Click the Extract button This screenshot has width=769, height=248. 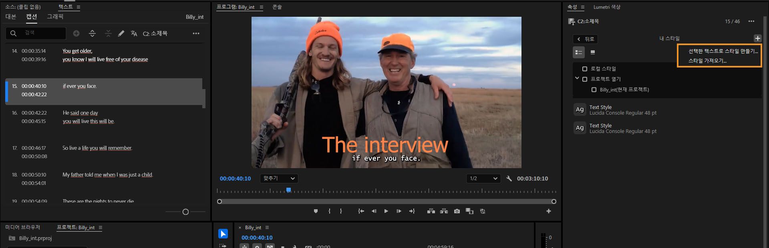click(x=444, y=211)
